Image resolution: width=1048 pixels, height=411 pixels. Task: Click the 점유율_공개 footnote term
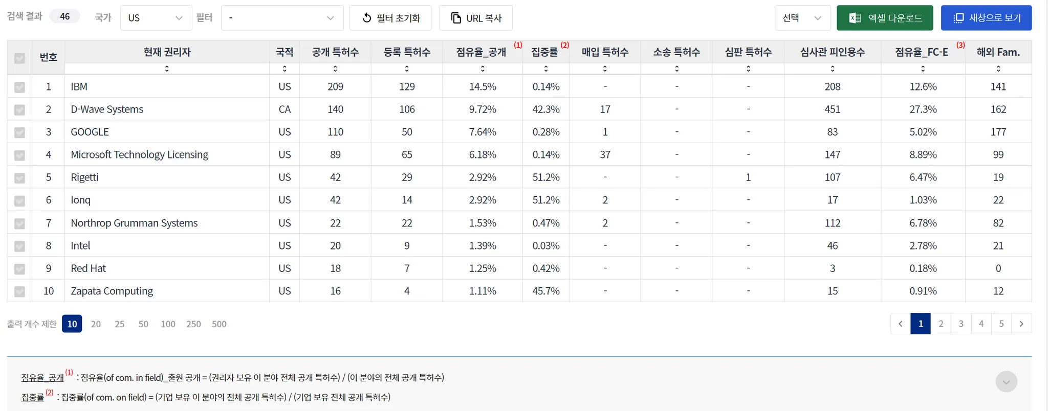point(42,378)
